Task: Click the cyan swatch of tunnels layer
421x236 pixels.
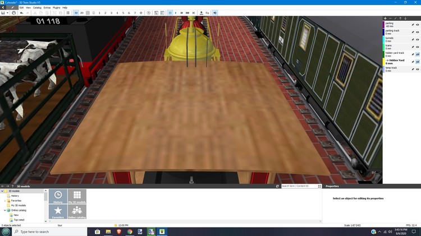Action: (384, 39)
